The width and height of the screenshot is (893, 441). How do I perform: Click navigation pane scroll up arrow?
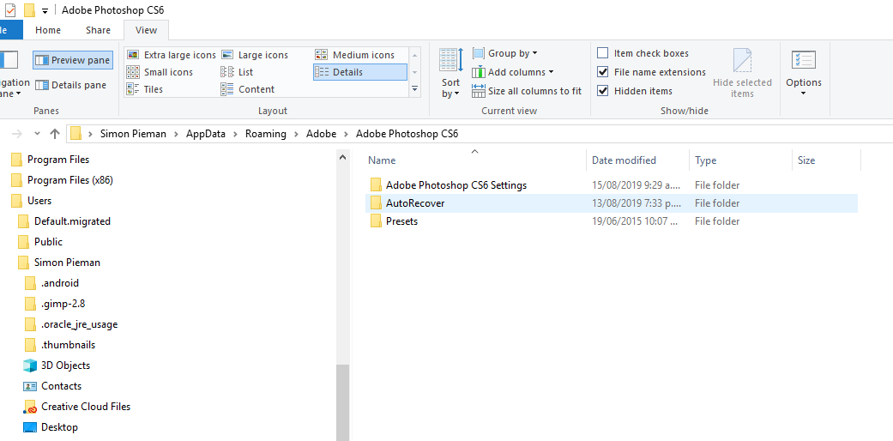click(x=342, y=156)
